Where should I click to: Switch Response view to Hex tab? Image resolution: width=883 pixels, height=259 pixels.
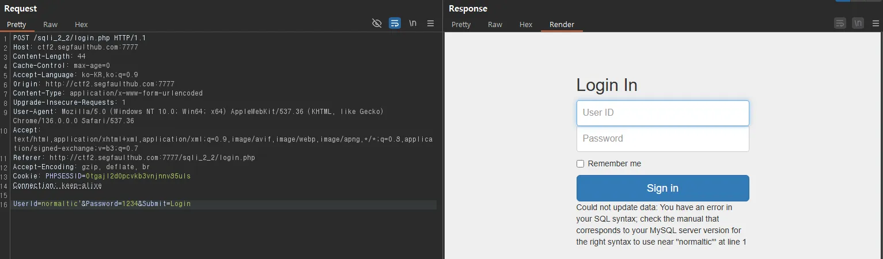526,25
